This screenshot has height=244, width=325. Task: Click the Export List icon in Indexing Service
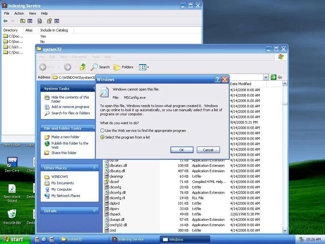(x=40, y=21)
